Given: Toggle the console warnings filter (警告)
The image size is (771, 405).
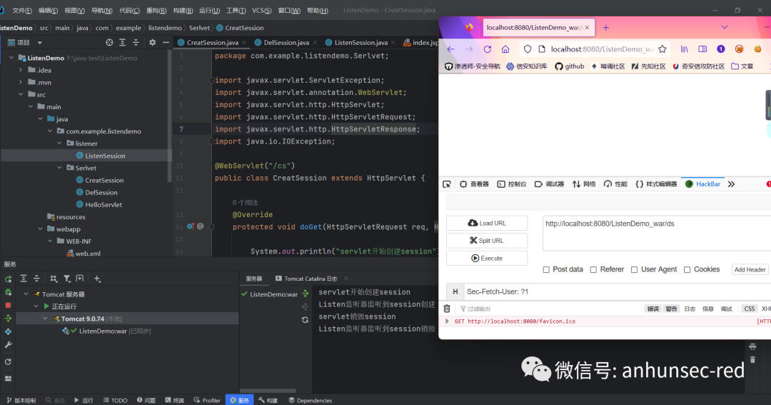Looking at the screenshot, I should click(671, 309).
